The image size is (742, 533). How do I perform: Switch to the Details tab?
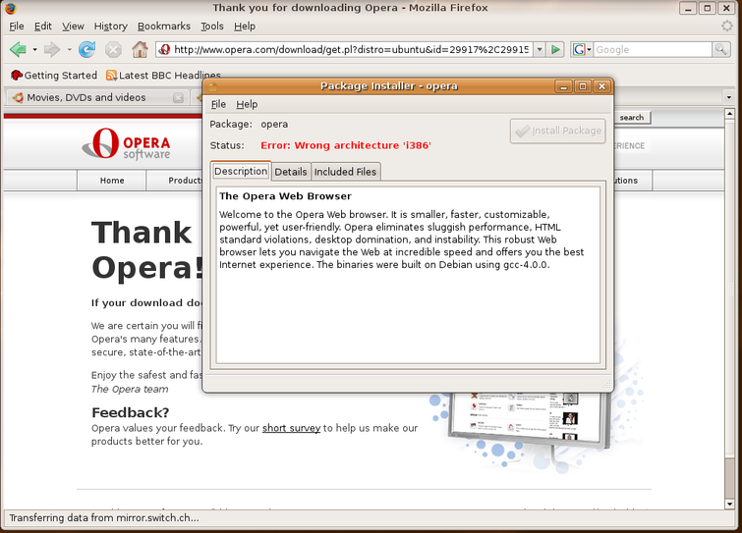click(291, 172)
